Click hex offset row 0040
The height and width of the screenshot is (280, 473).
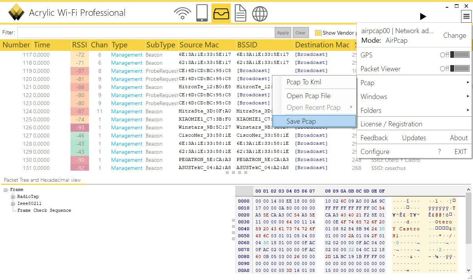coord(244,229)
